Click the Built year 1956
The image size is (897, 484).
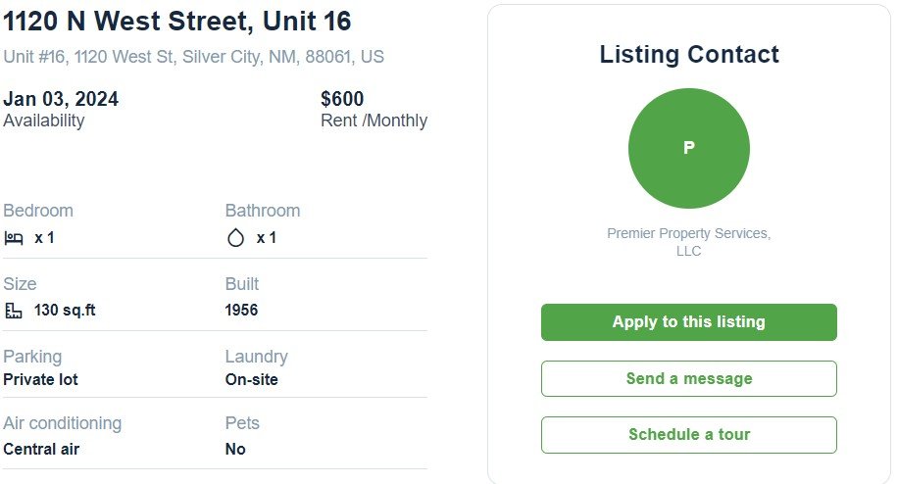pos(241,311)
